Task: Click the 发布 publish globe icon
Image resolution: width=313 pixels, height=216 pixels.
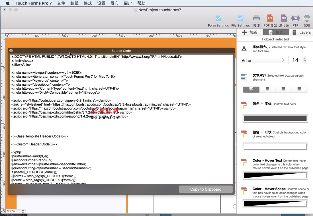Action: 307,21
